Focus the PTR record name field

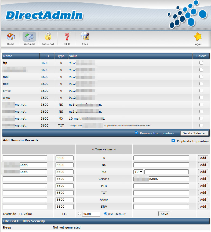click(x=25, y=186)
